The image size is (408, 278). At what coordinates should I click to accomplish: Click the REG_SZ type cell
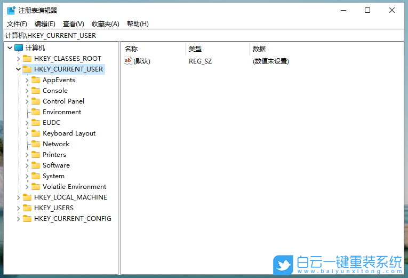(201, 61)
